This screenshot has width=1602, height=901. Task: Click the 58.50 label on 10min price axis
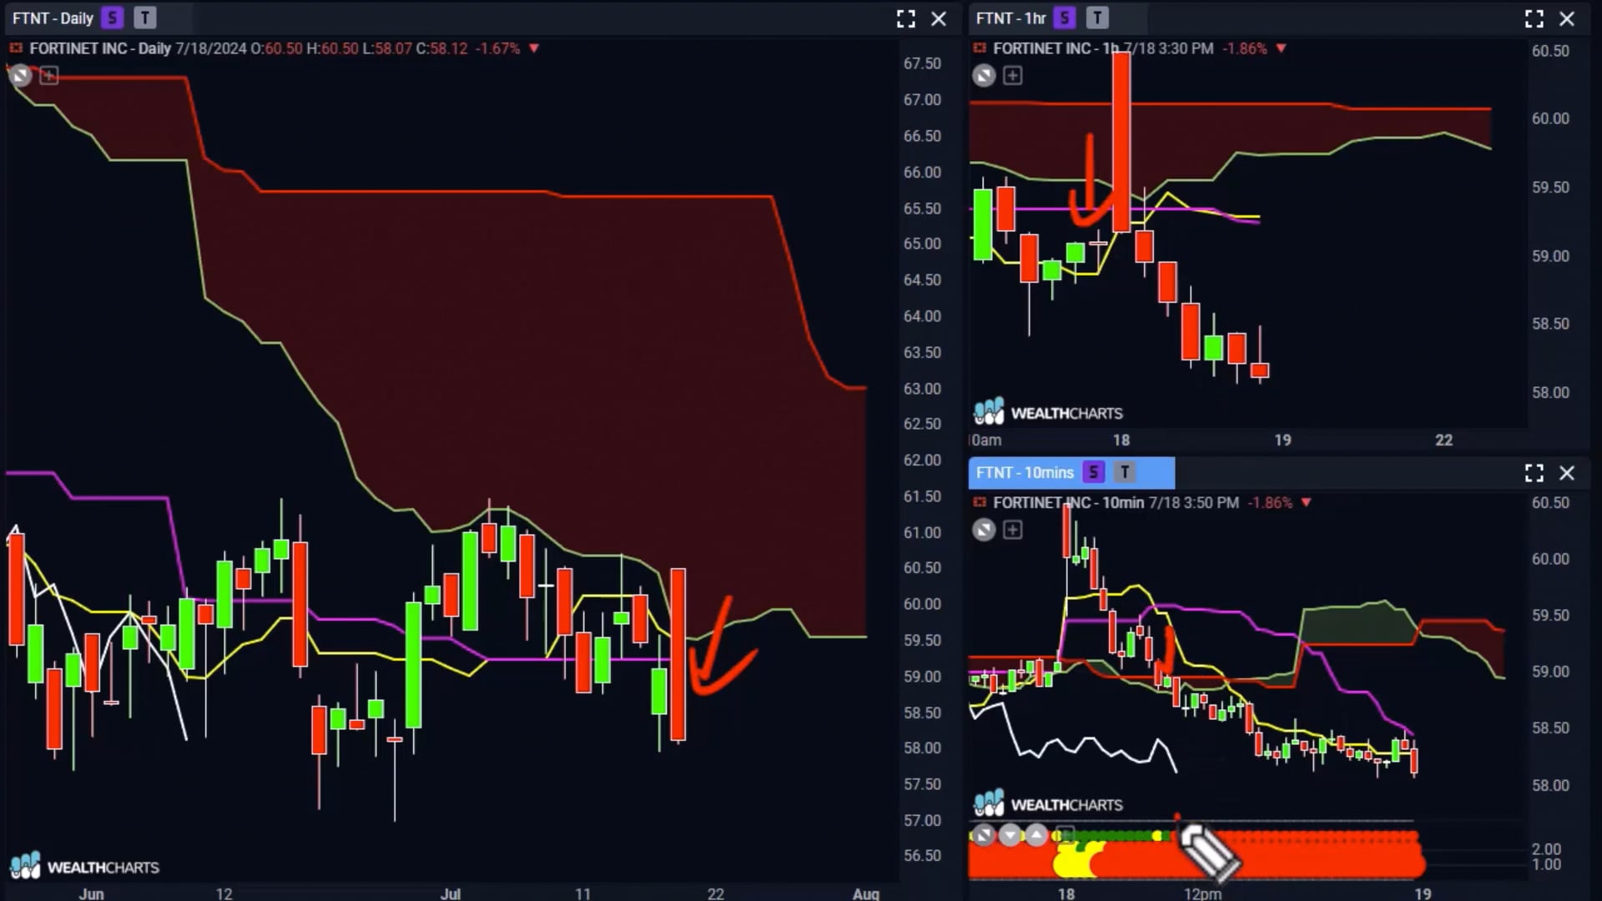click(1550, 727)
